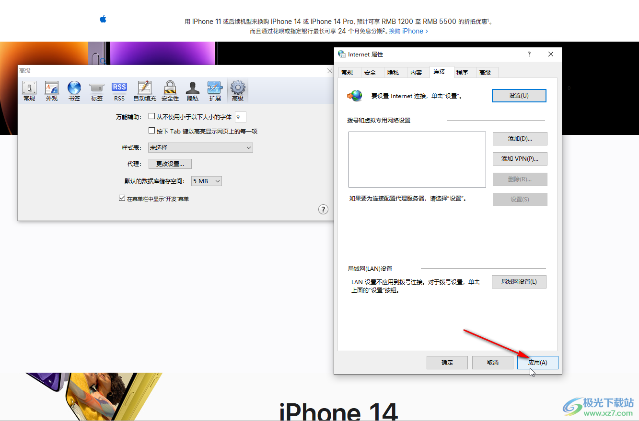
Task: Open General (常规) preferences icon in Safari
Action: tap(29, 91)
